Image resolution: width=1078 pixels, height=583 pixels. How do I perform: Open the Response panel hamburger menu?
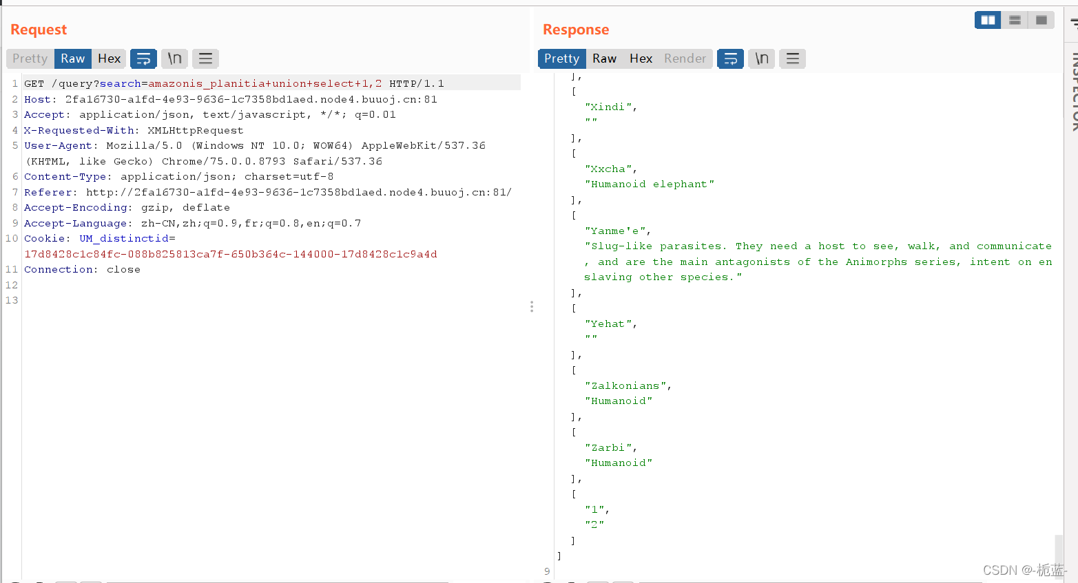[793, 59]
